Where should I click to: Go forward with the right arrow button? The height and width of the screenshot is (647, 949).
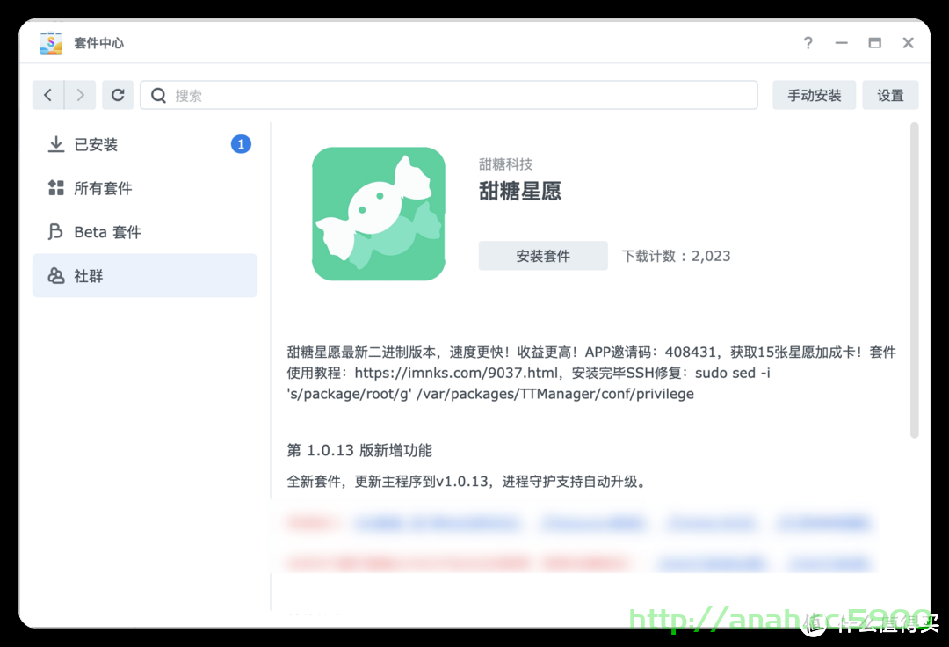click(x=80, y=95)
